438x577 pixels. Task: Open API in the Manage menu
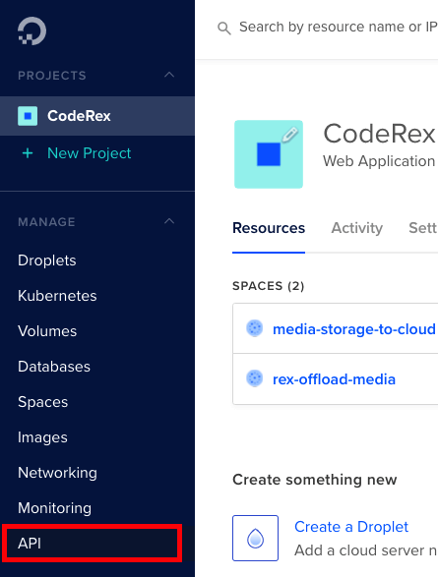[x=30, y=544]
